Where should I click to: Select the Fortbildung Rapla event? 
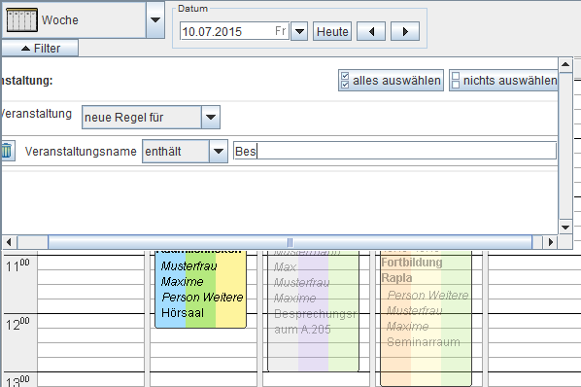pyautogui.click(x=427, y=318)
